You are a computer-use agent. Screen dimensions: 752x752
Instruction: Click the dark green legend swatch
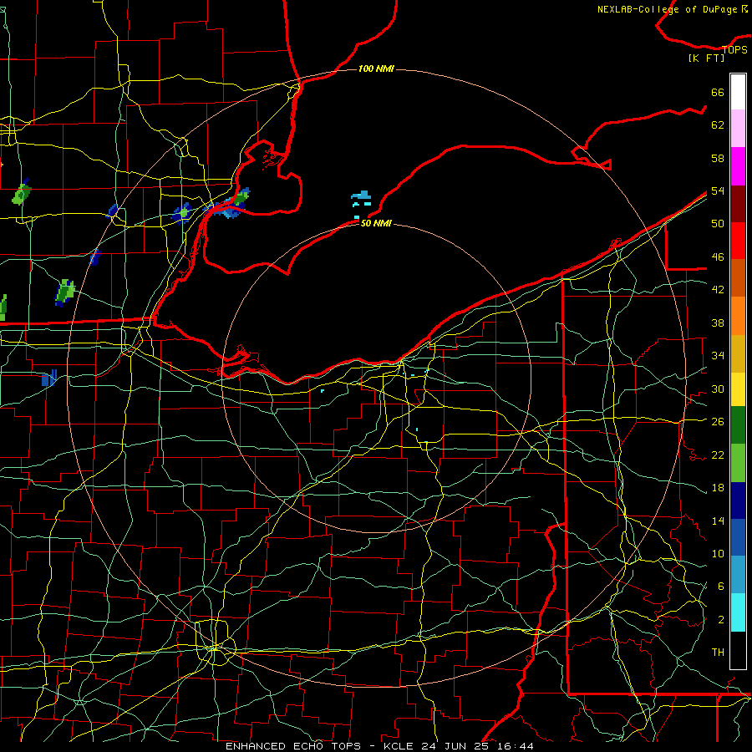(x=738, y=425)
